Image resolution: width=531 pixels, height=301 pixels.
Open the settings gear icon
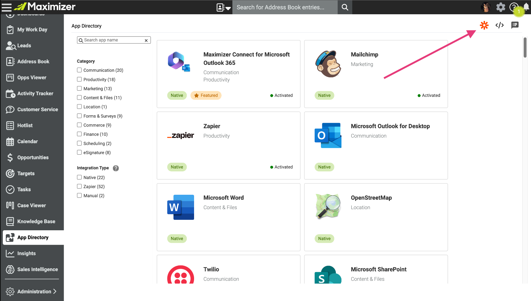(x=501, y=7)
